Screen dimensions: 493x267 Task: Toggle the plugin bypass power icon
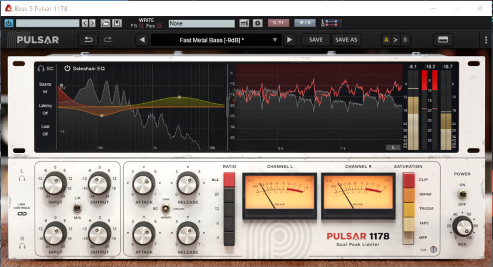pos(9,23)
